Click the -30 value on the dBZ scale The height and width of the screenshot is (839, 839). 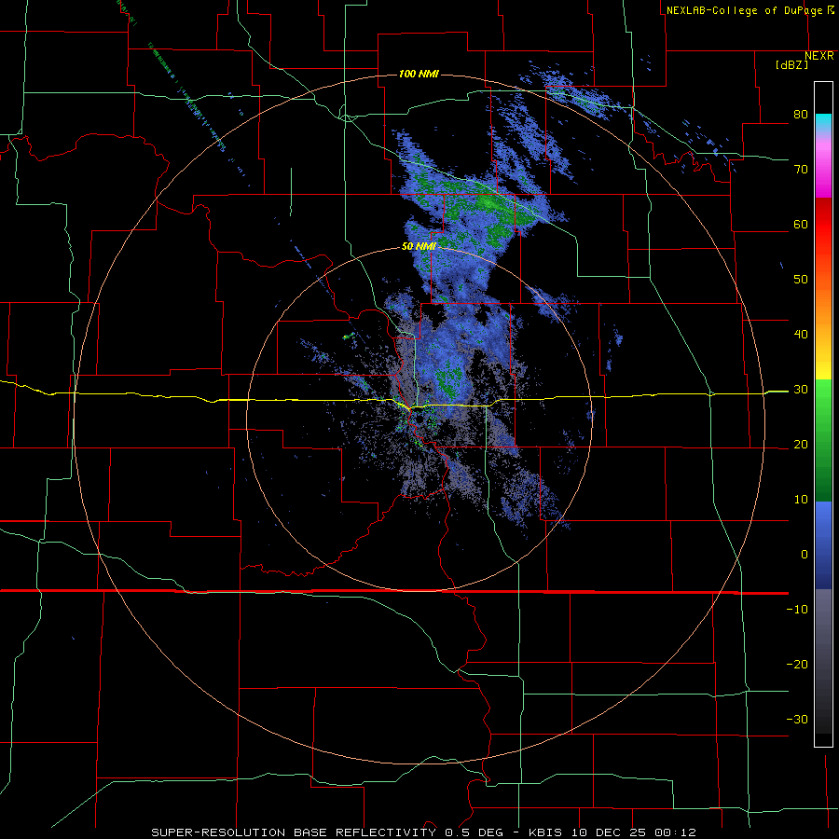click(x=797, y=720)
